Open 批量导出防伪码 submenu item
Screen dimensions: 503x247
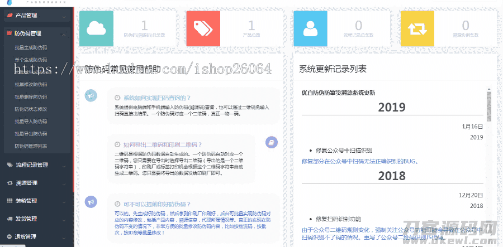pos(31,134)
